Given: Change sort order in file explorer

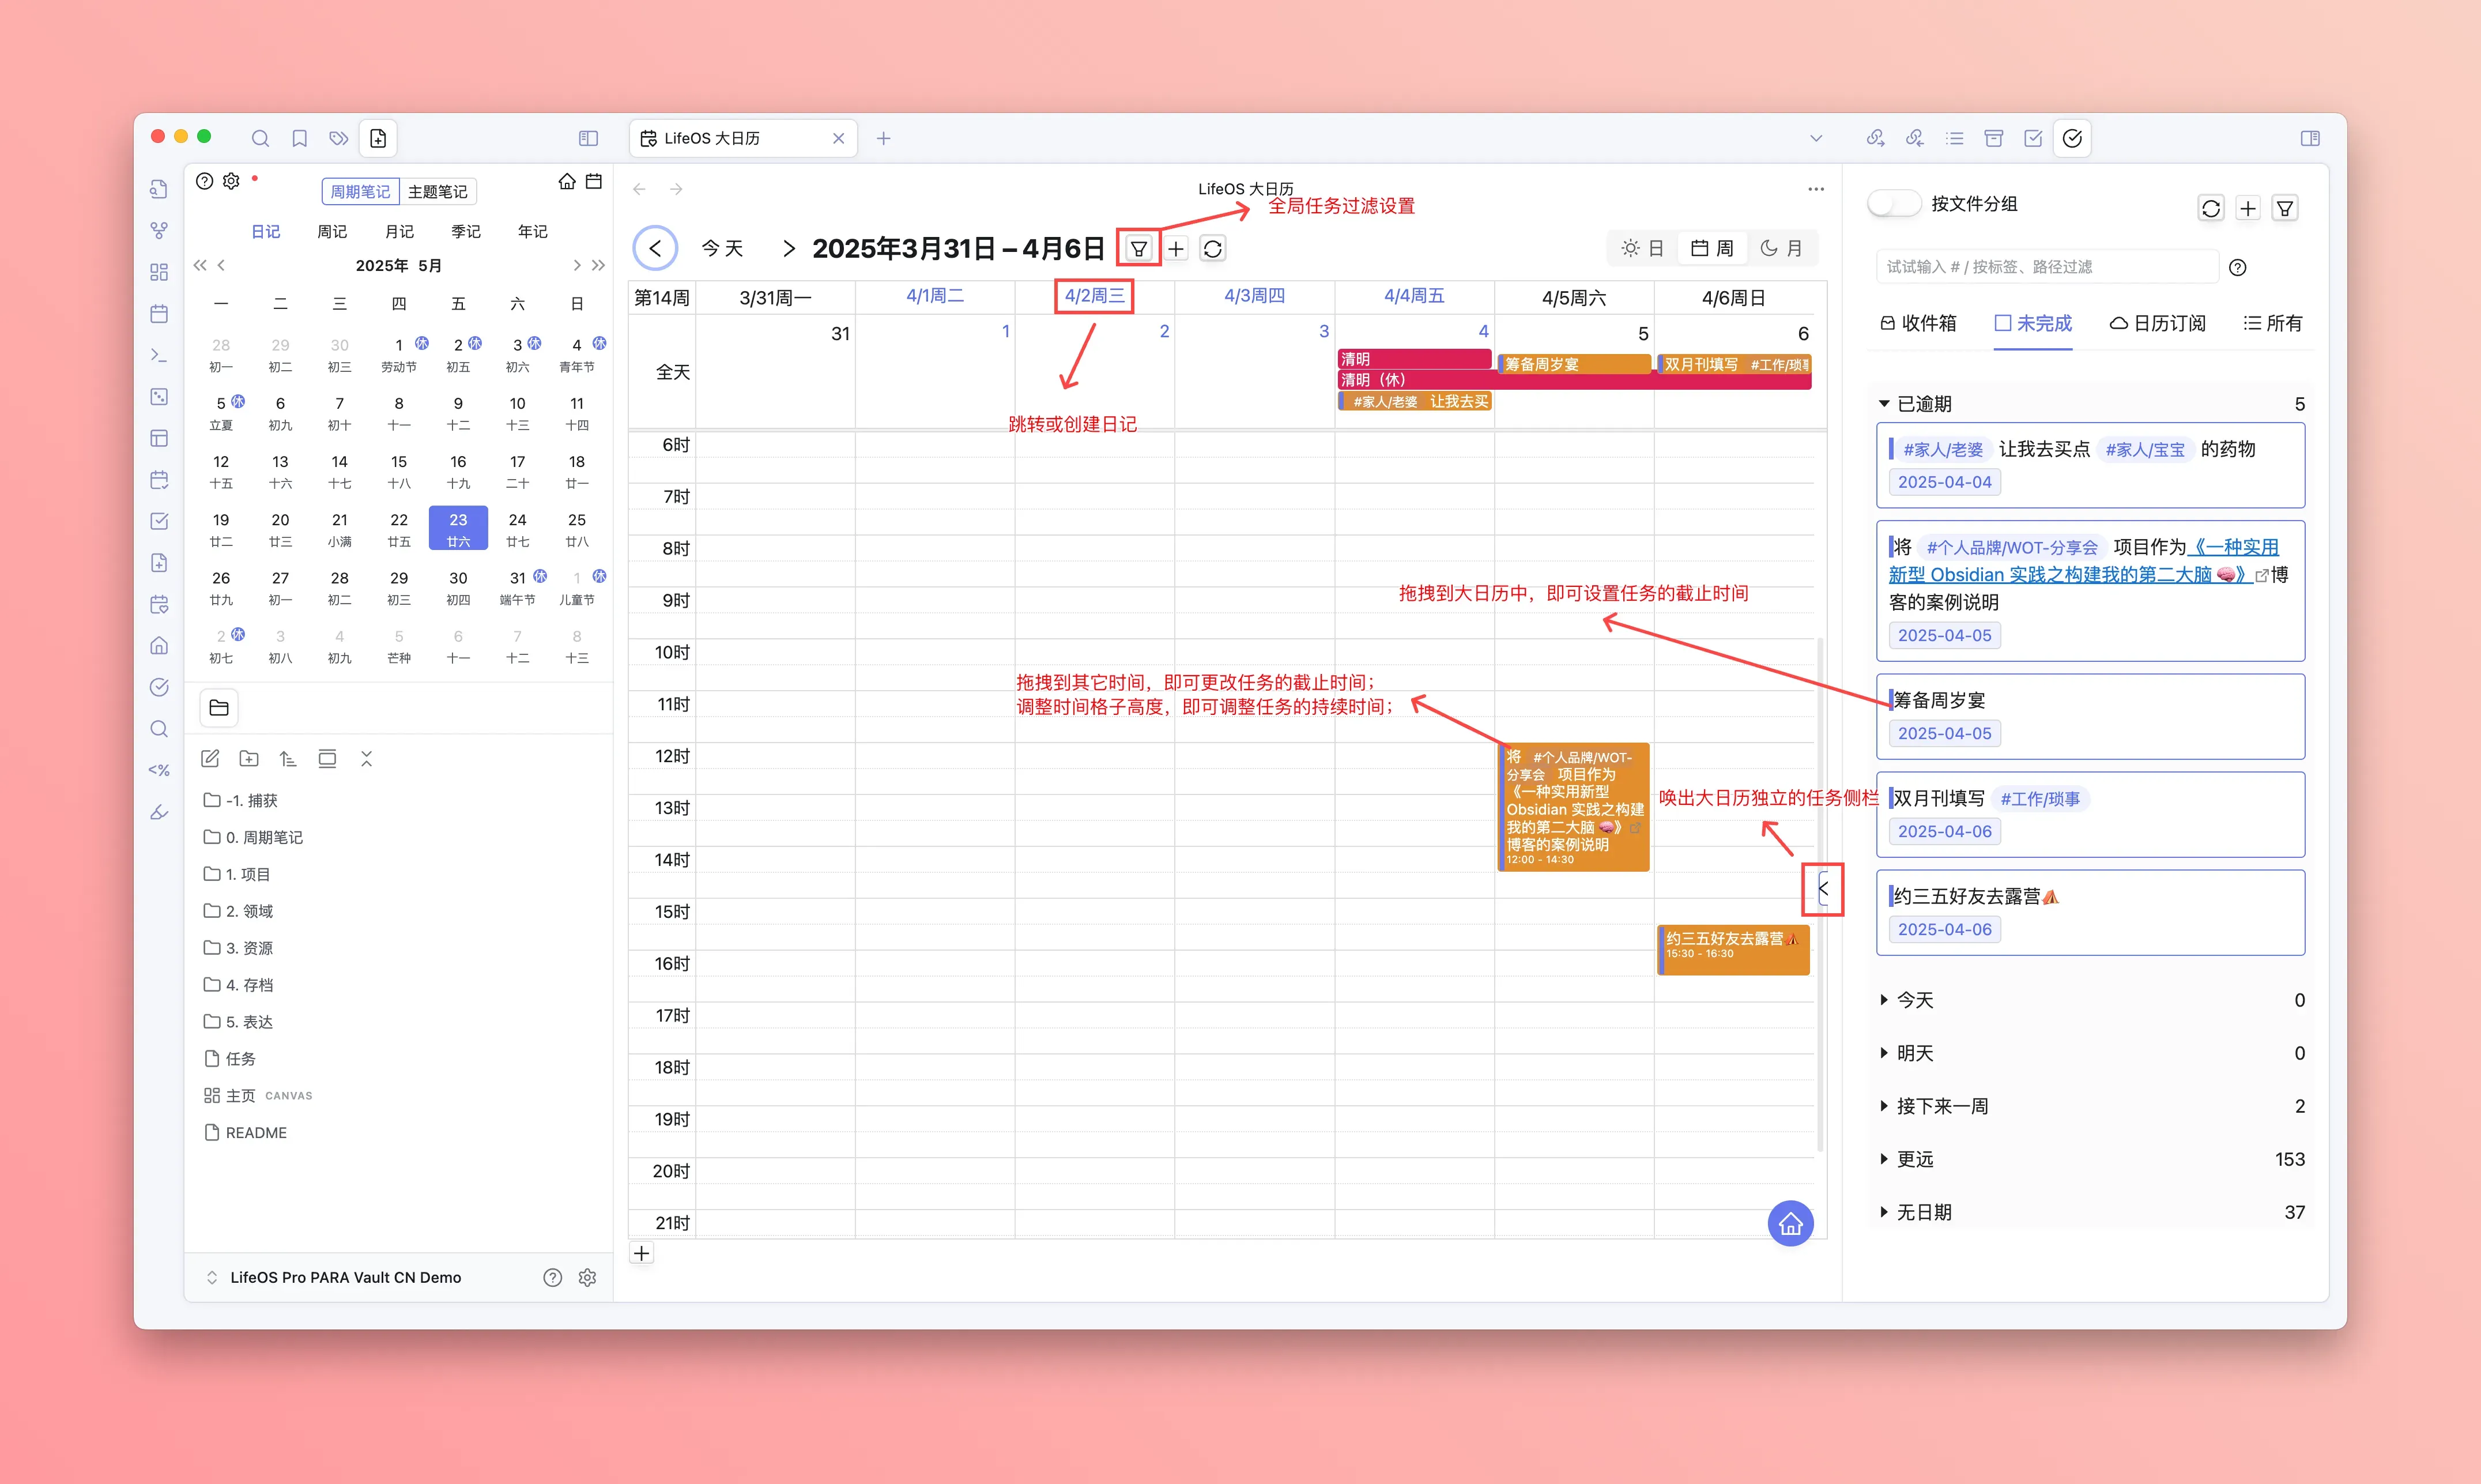Looking at the screenshot, I should 288,758.
